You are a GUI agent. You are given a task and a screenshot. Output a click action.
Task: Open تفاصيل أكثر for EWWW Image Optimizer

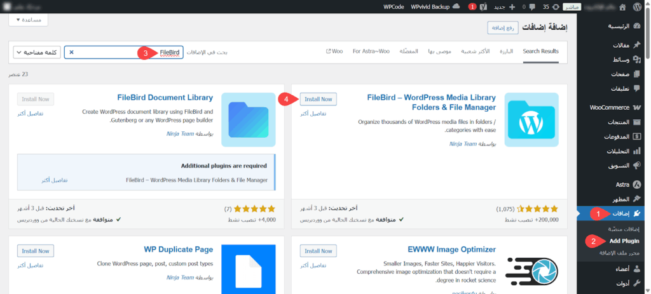[313, 265]
